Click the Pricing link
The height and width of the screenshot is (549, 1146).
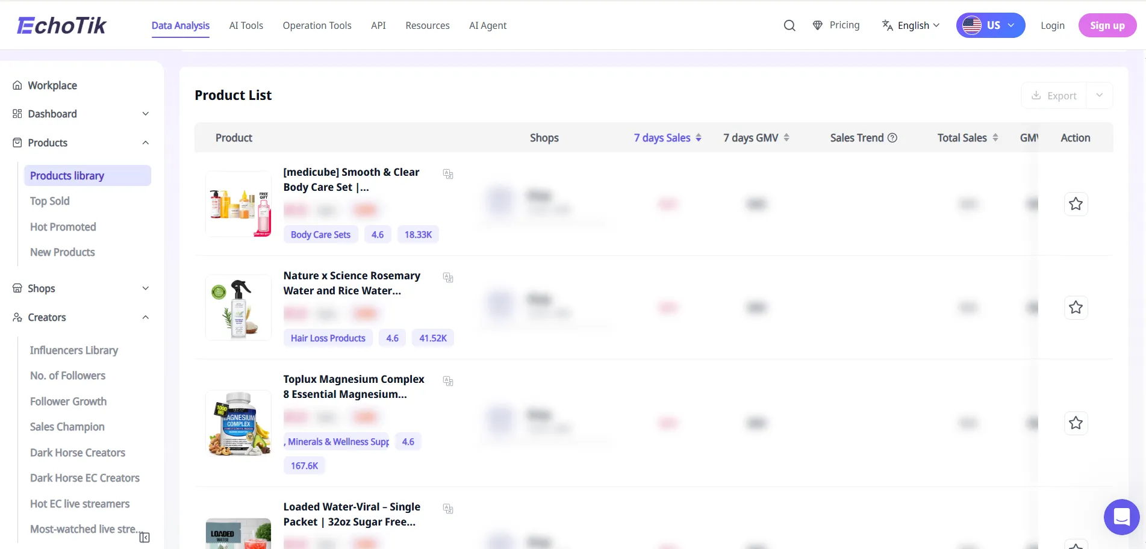click(x=836, y=25)
